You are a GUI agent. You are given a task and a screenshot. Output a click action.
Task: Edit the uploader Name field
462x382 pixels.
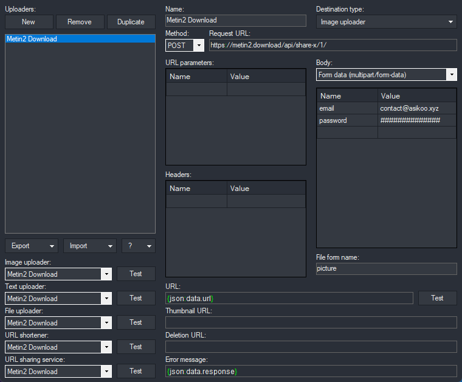pyautogui.click(x=236, y=20)
